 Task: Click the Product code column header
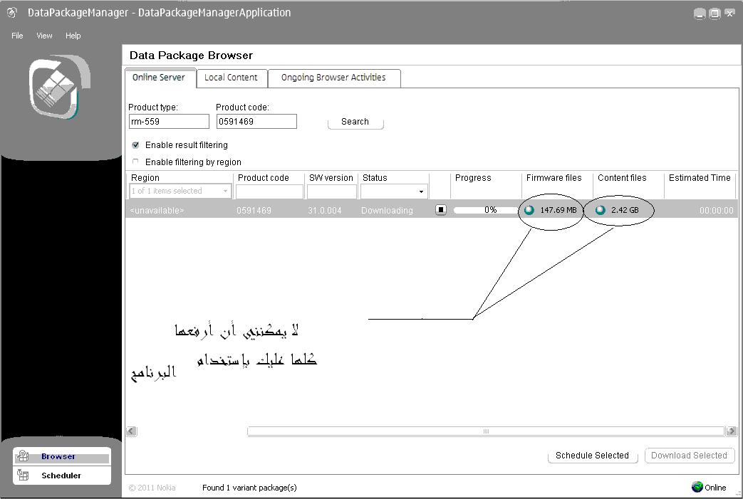click(264, 177)
